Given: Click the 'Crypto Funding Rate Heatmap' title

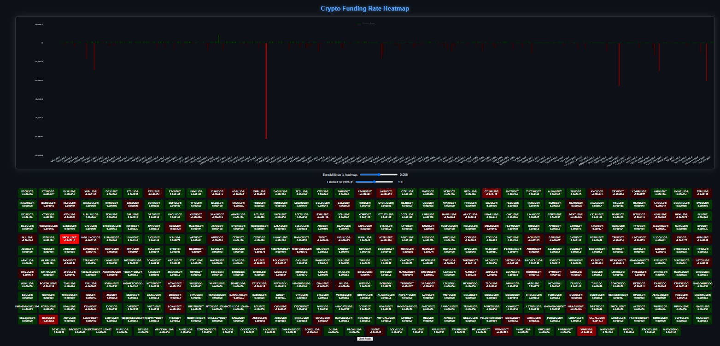Looking at the screenshot, I should pos(364,8).
